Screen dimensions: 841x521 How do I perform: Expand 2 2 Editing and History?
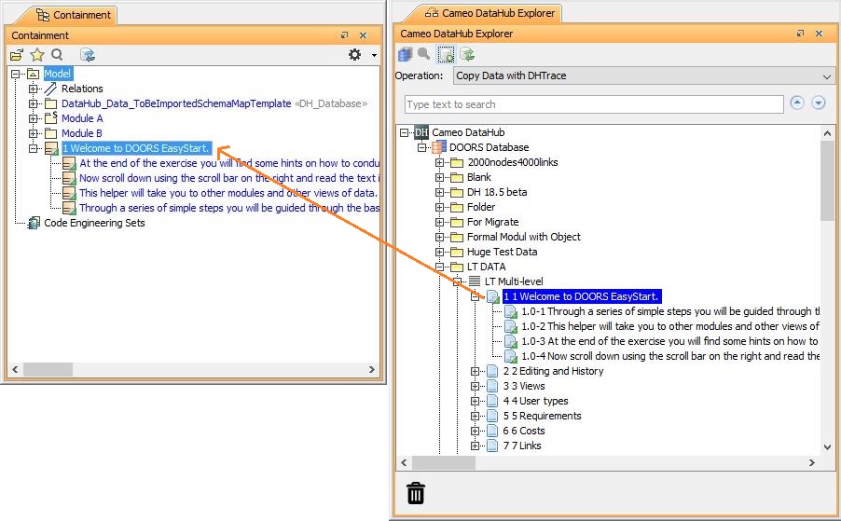coord(475,372)
